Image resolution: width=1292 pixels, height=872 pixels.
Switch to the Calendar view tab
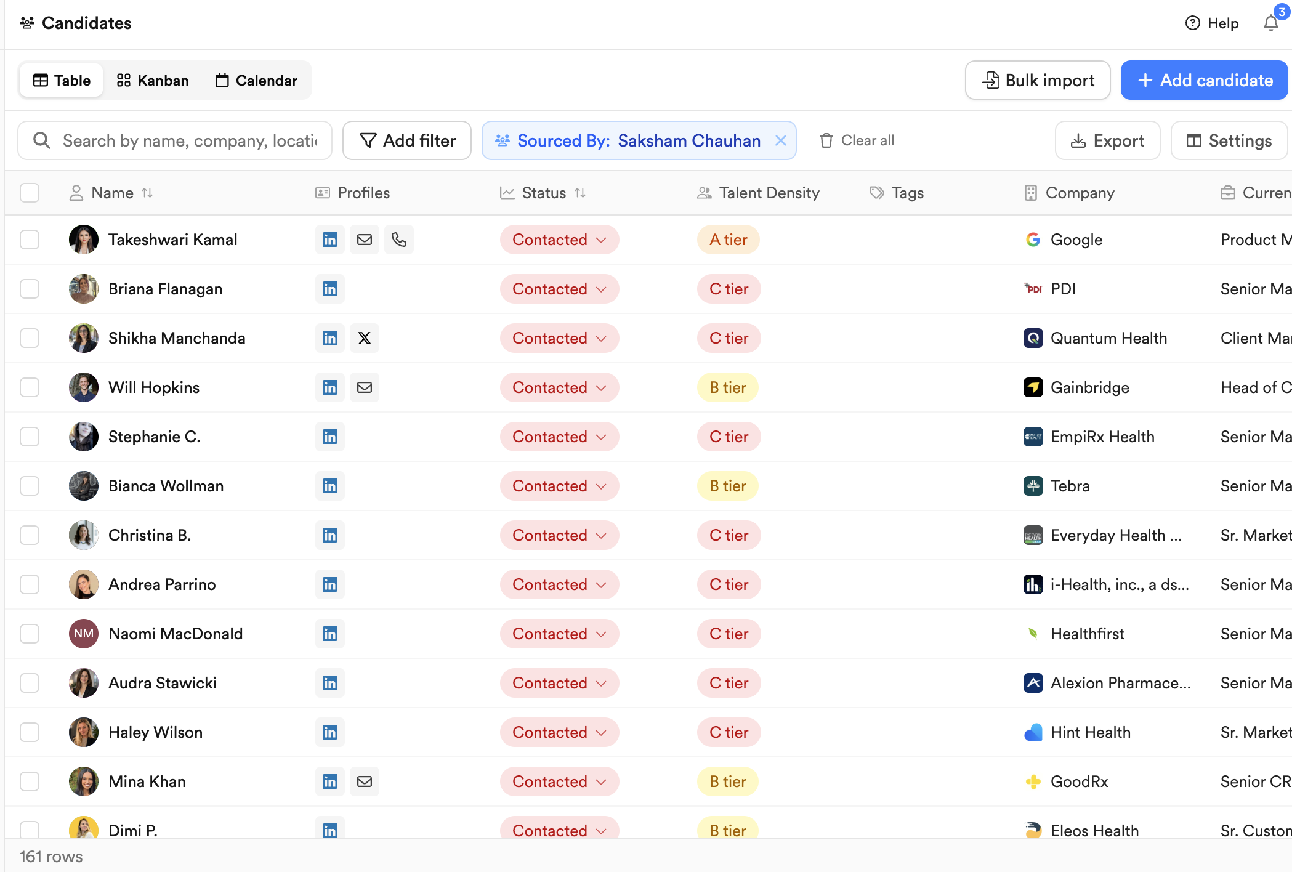point(256,80)
